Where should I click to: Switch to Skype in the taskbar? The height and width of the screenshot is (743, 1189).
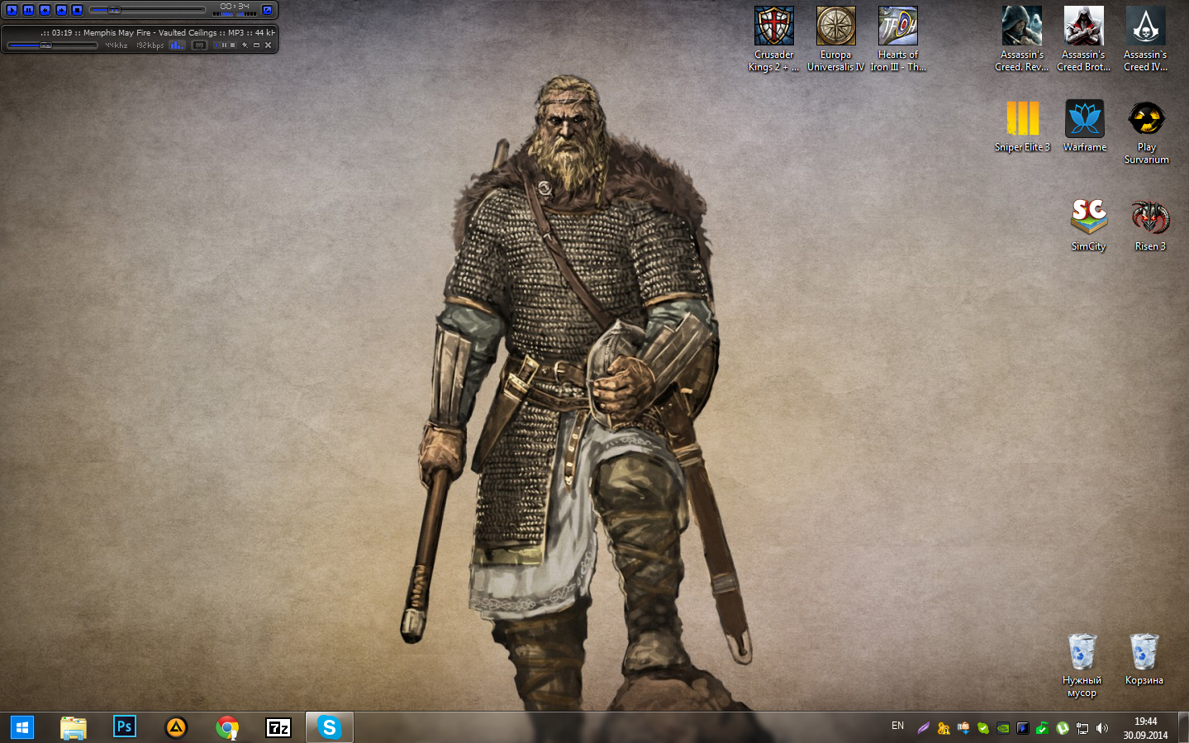[330, 727]
